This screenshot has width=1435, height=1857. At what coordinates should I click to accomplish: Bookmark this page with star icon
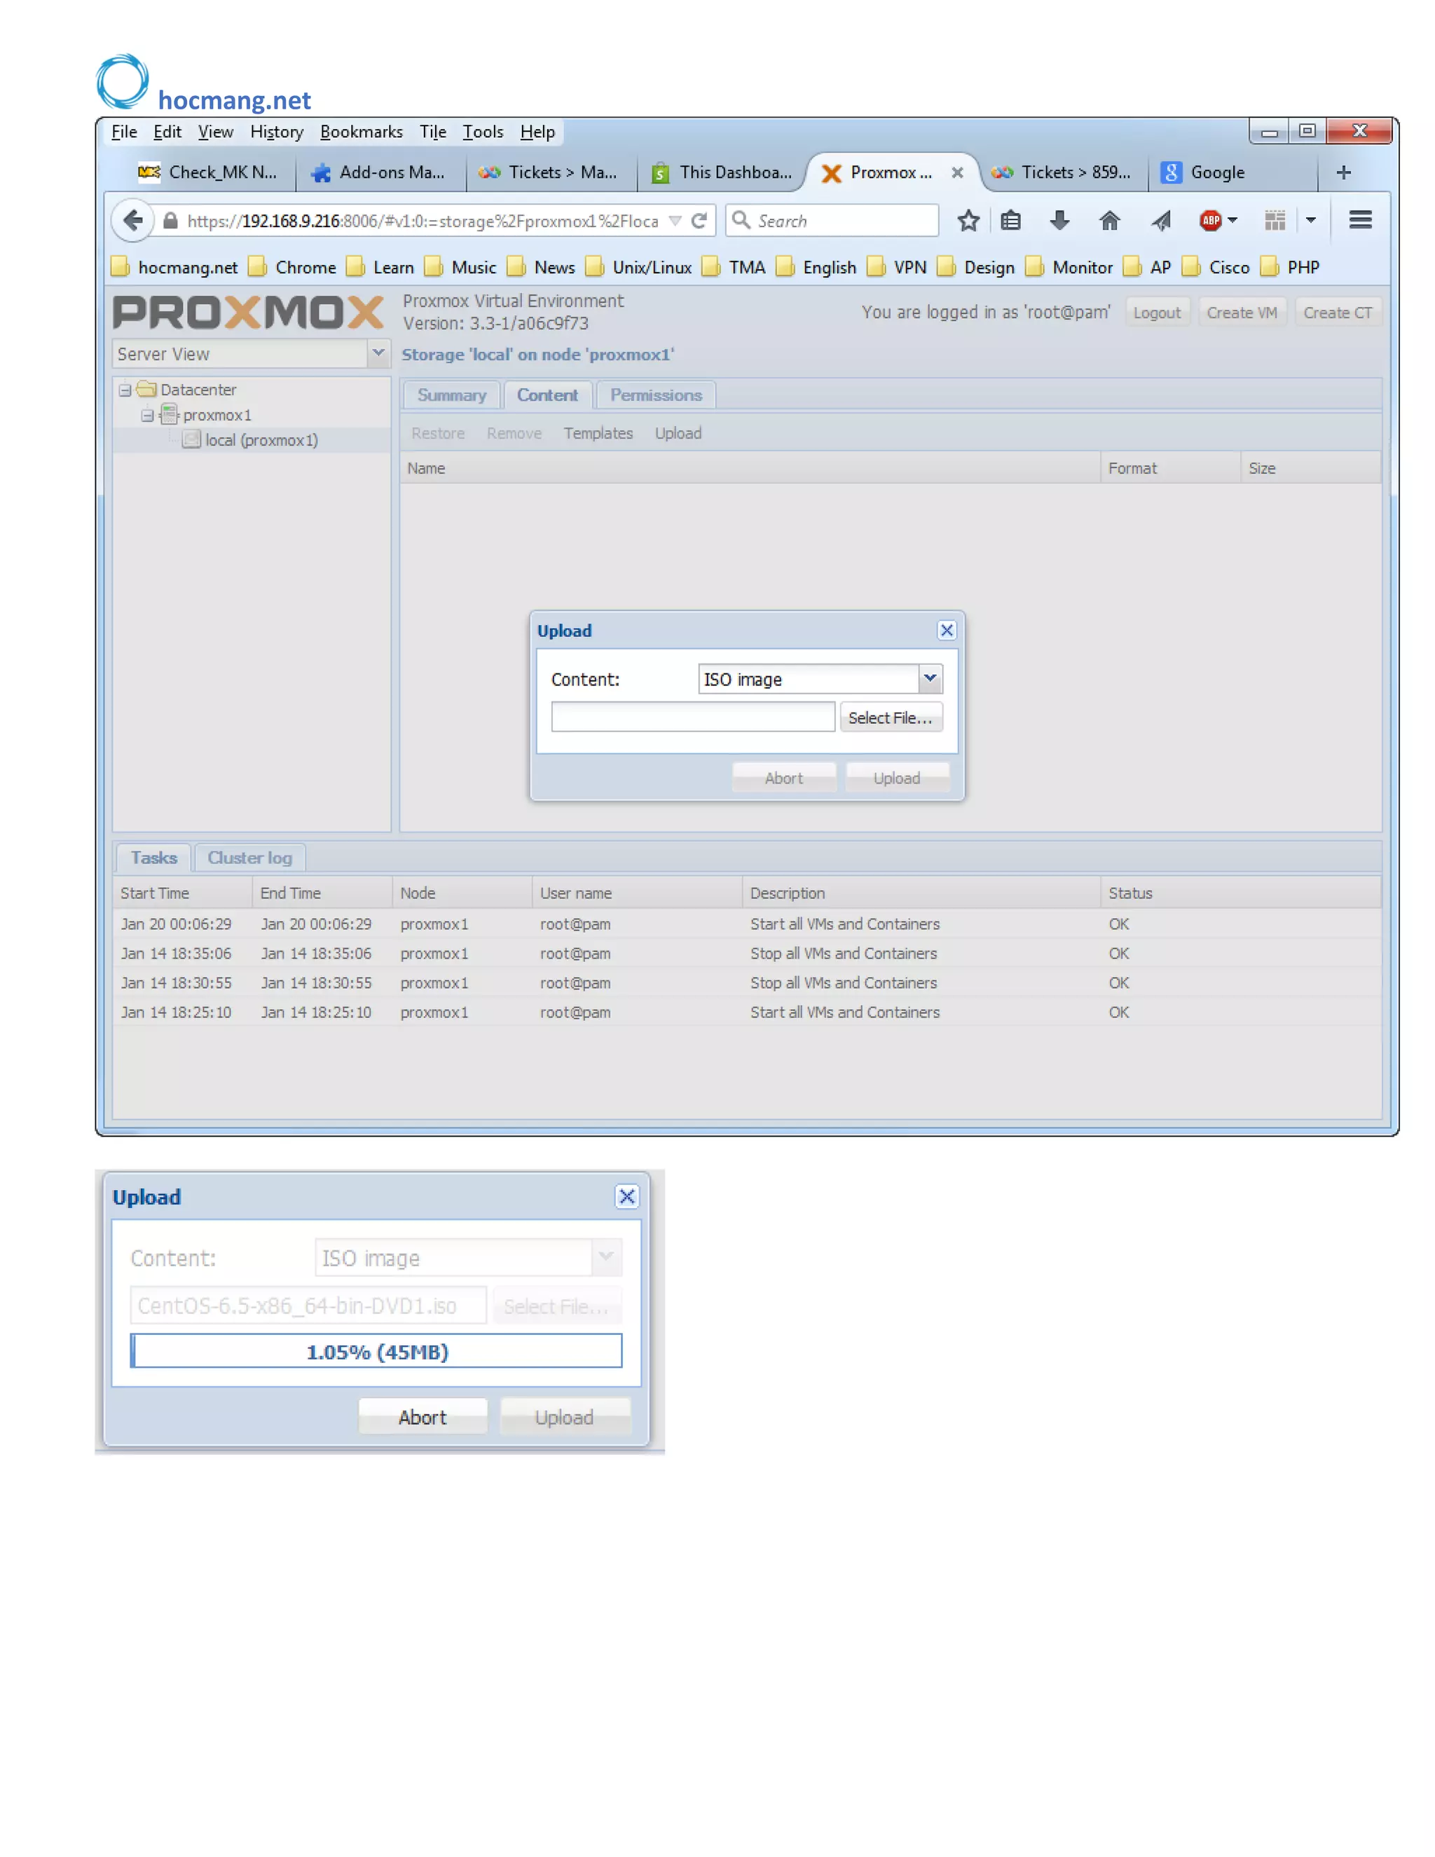[x=968, y=221]
